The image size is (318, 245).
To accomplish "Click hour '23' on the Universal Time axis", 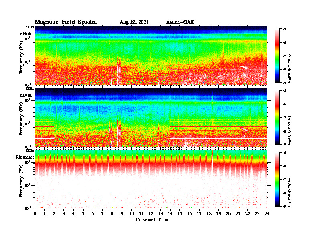I will coord(257,213).
